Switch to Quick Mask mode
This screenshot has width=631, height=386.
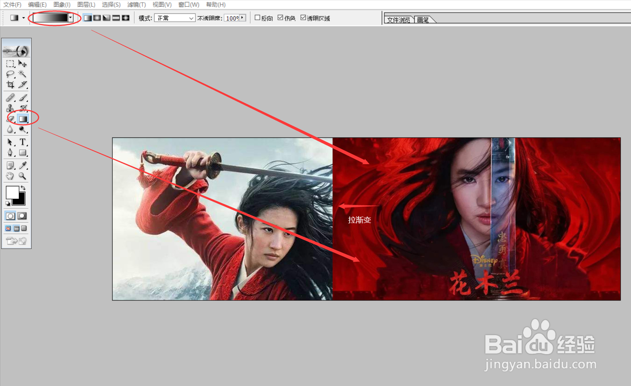coord(22,216)
